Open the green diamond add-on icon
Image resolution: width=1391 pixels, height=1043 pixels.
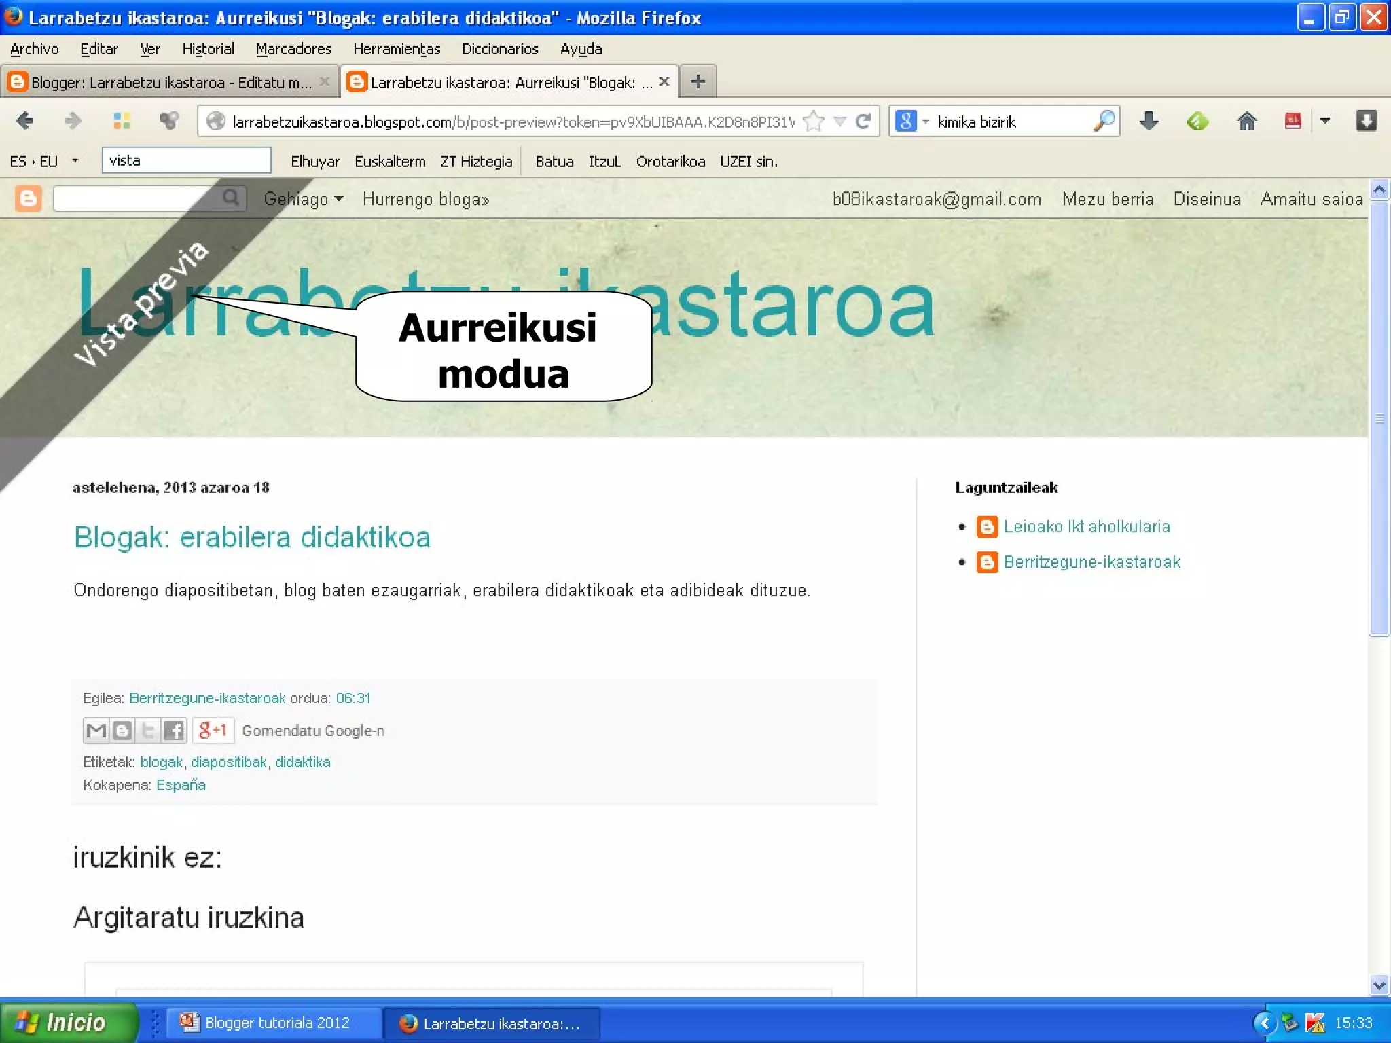1197,122
